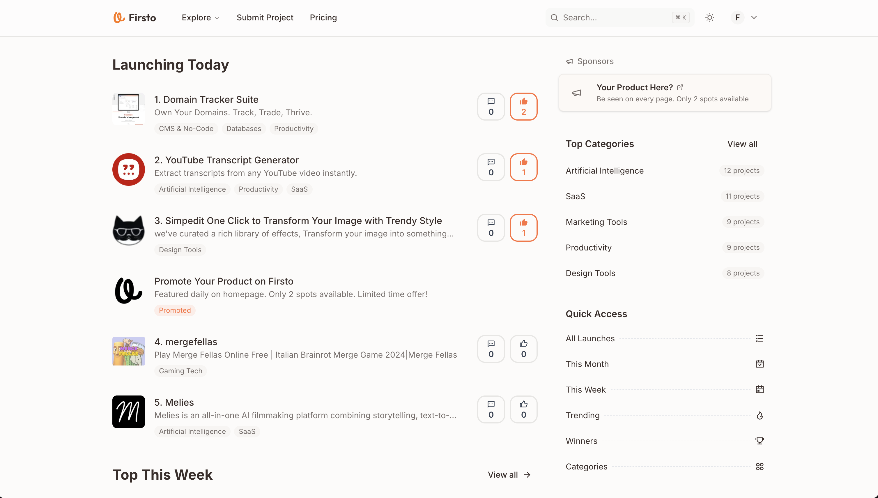Click View all next to Top Categories
This screenshot has height=498, width=878.
[742, 144]
